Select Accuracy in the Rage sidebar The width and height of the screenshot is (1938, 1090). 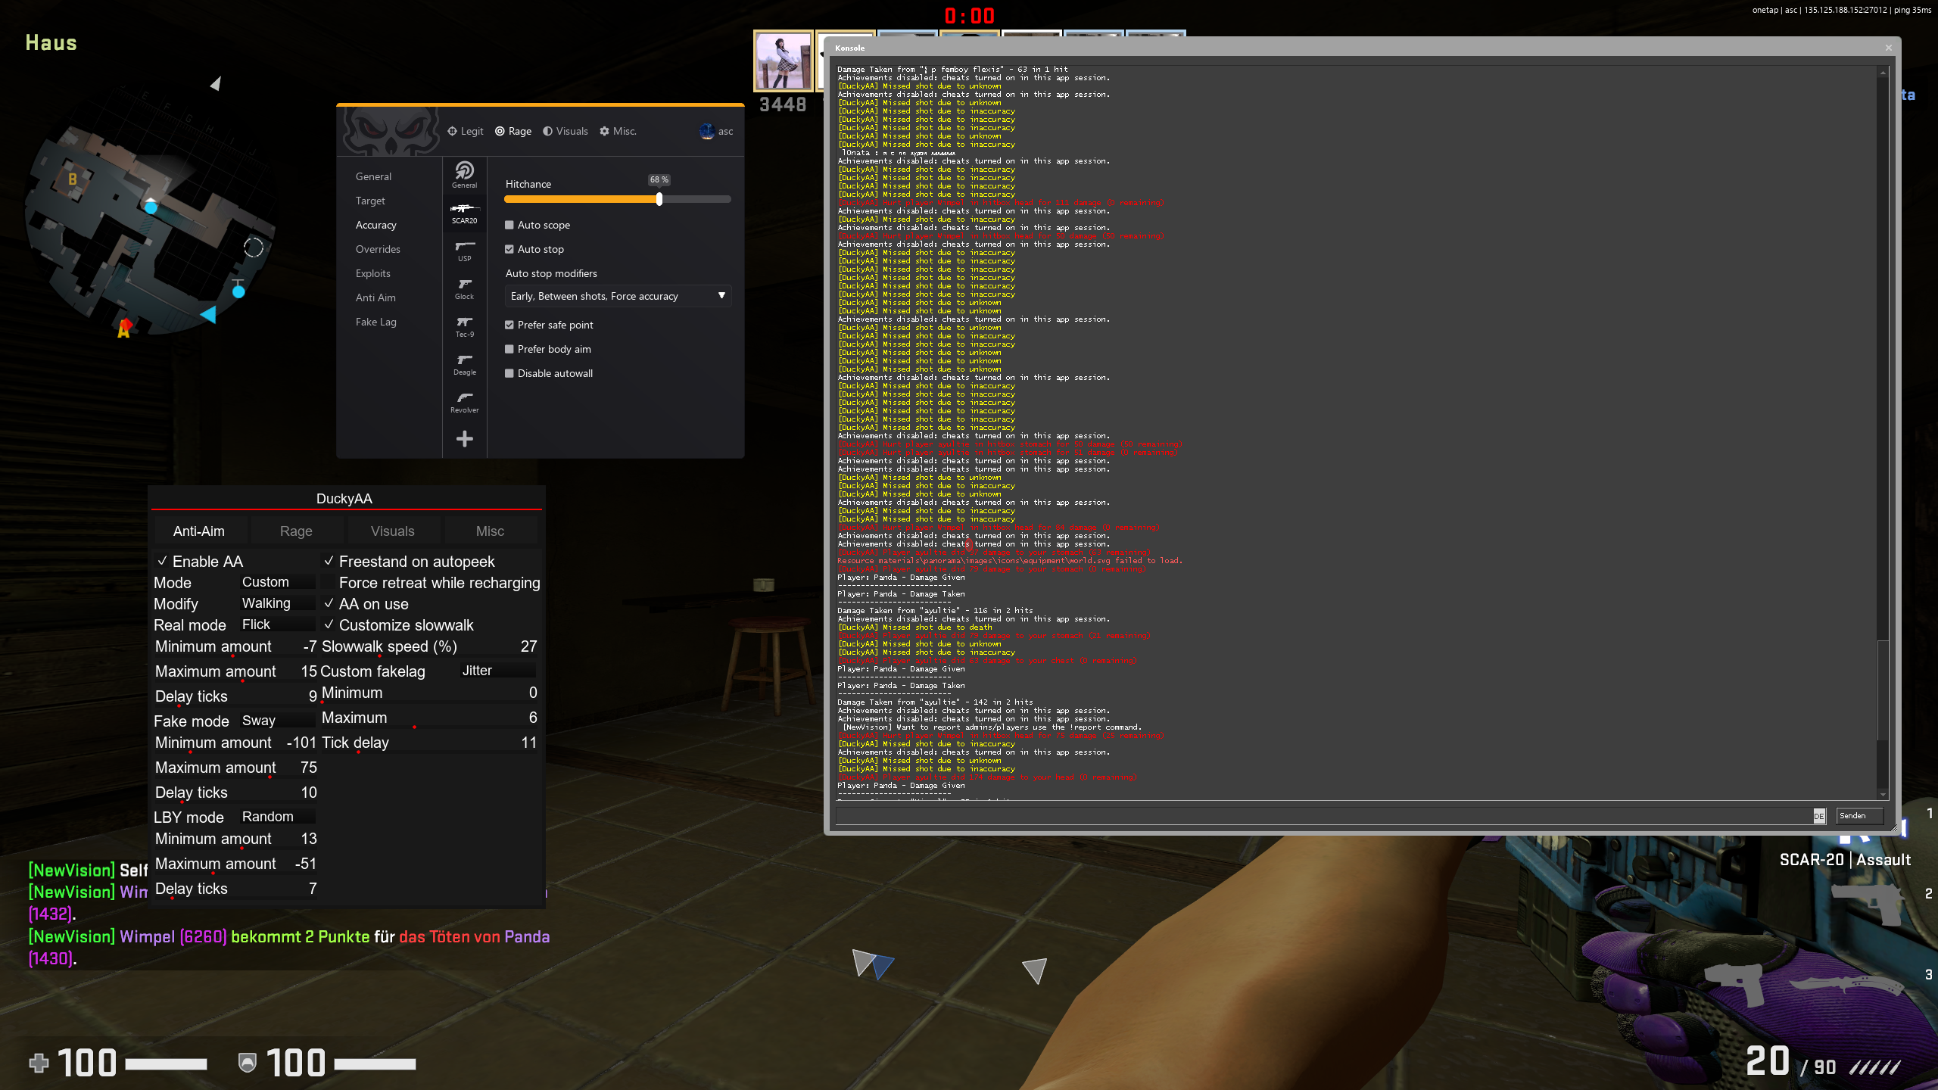[376, 225]
